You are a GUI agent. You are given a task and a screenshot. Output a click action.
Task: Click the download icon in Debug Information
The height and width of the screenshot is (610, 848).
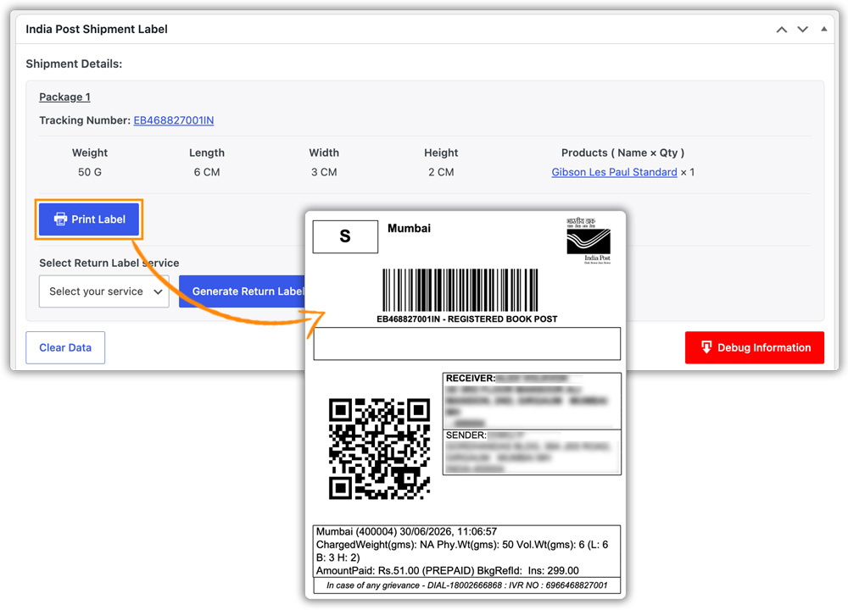pyautogui.click(x=706, y=347)
